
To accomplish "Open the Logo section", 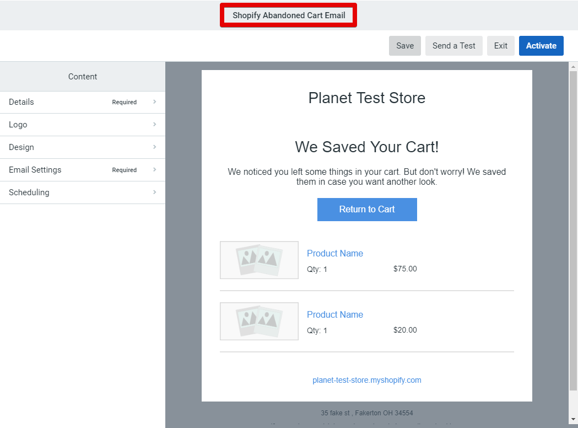I will click(83, 125).
